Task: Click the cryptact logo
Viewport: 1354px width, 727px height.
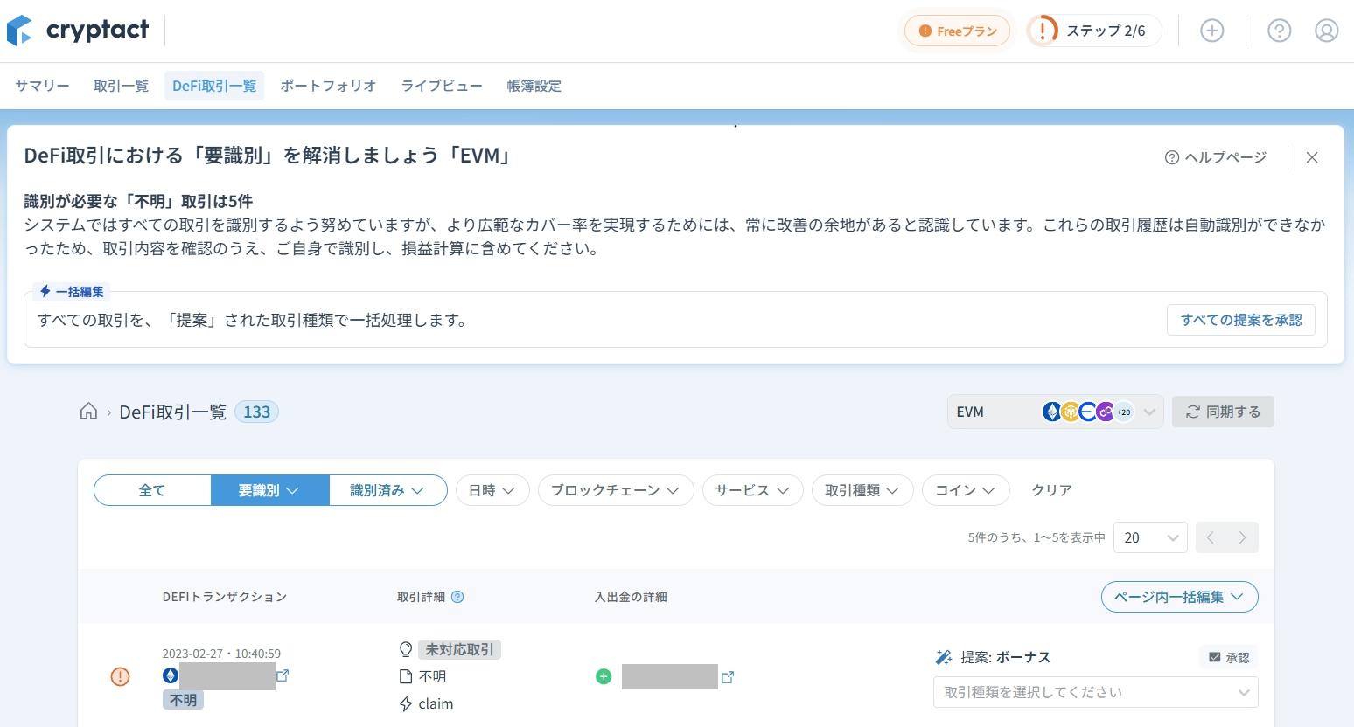Action: pos(78,31)
